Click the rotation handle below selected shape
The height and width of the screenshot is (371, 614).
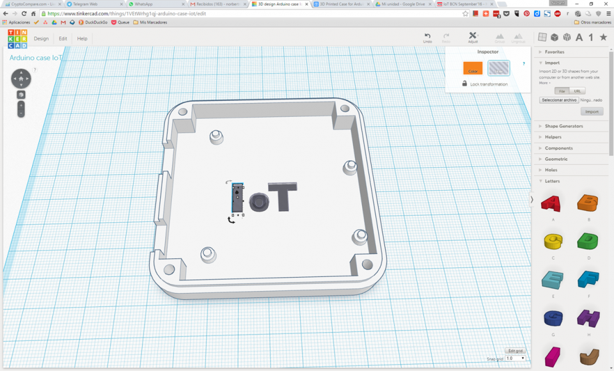(232, 221)
